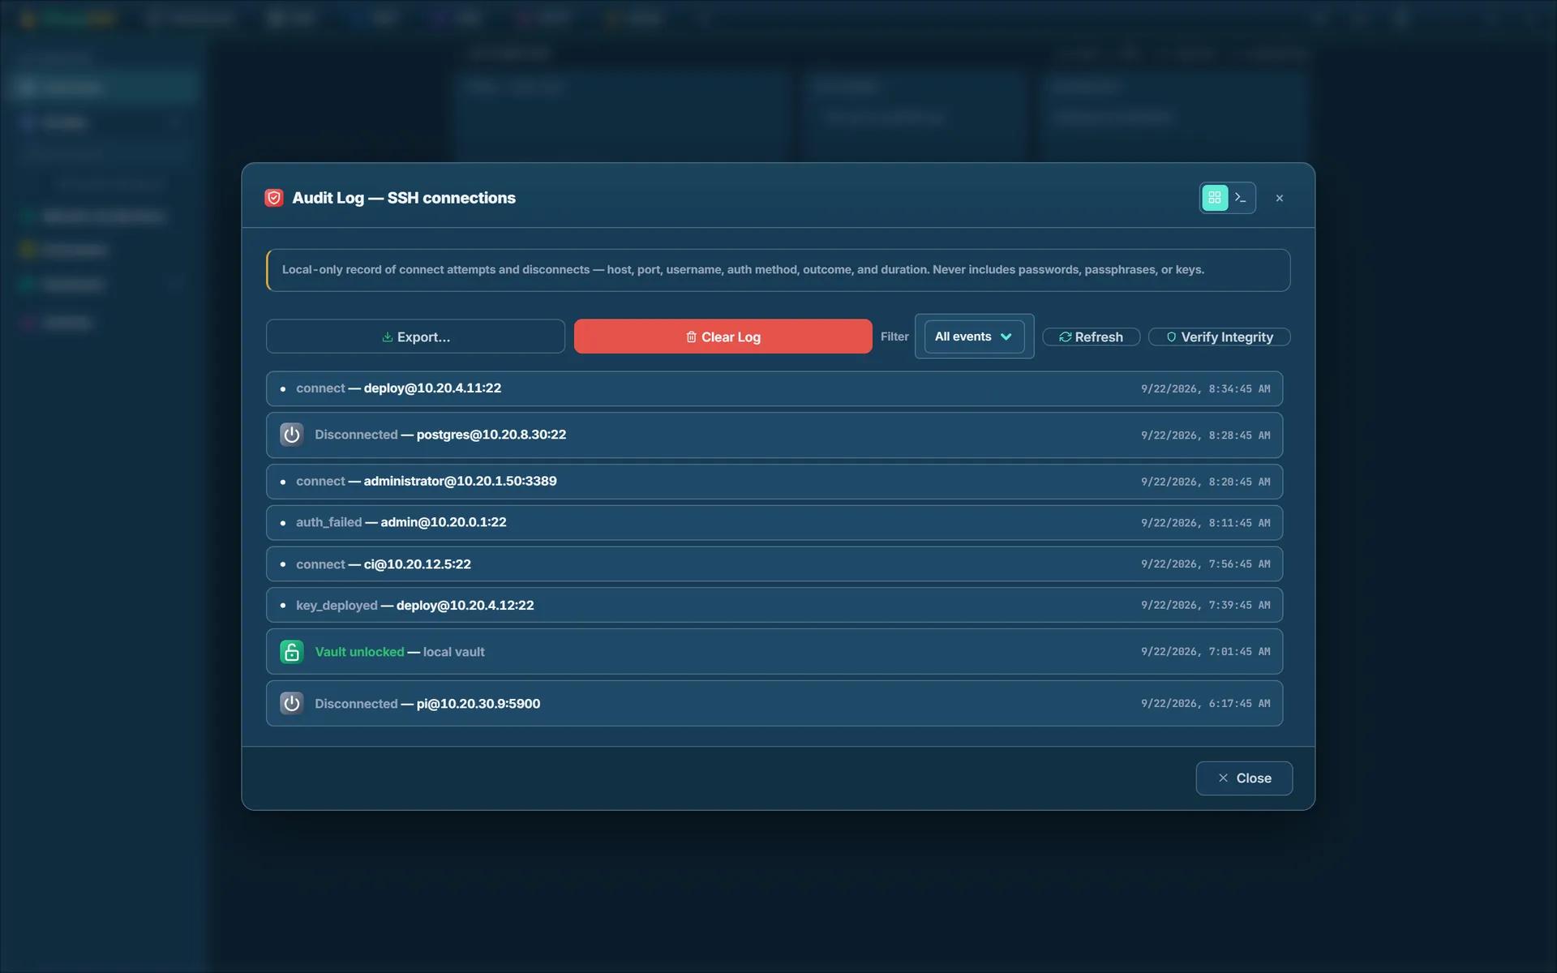
Task: Click the 8:11:45 AM timestamp
Action: click(x=1205, y=523)
